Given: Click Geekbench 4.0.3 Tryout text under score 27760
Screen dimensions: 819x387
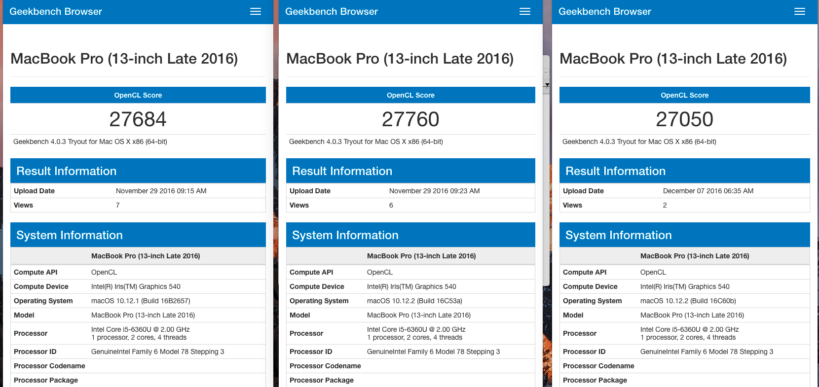Looking at the screenshot, I should tap(366, 141).
